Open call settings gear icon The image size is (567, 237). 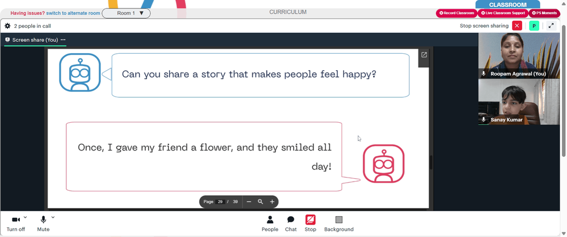tap(7, 26)
